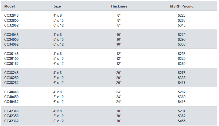Click the Thickness column header
This screenshot has height=126, width=219.
click(119, 6)
